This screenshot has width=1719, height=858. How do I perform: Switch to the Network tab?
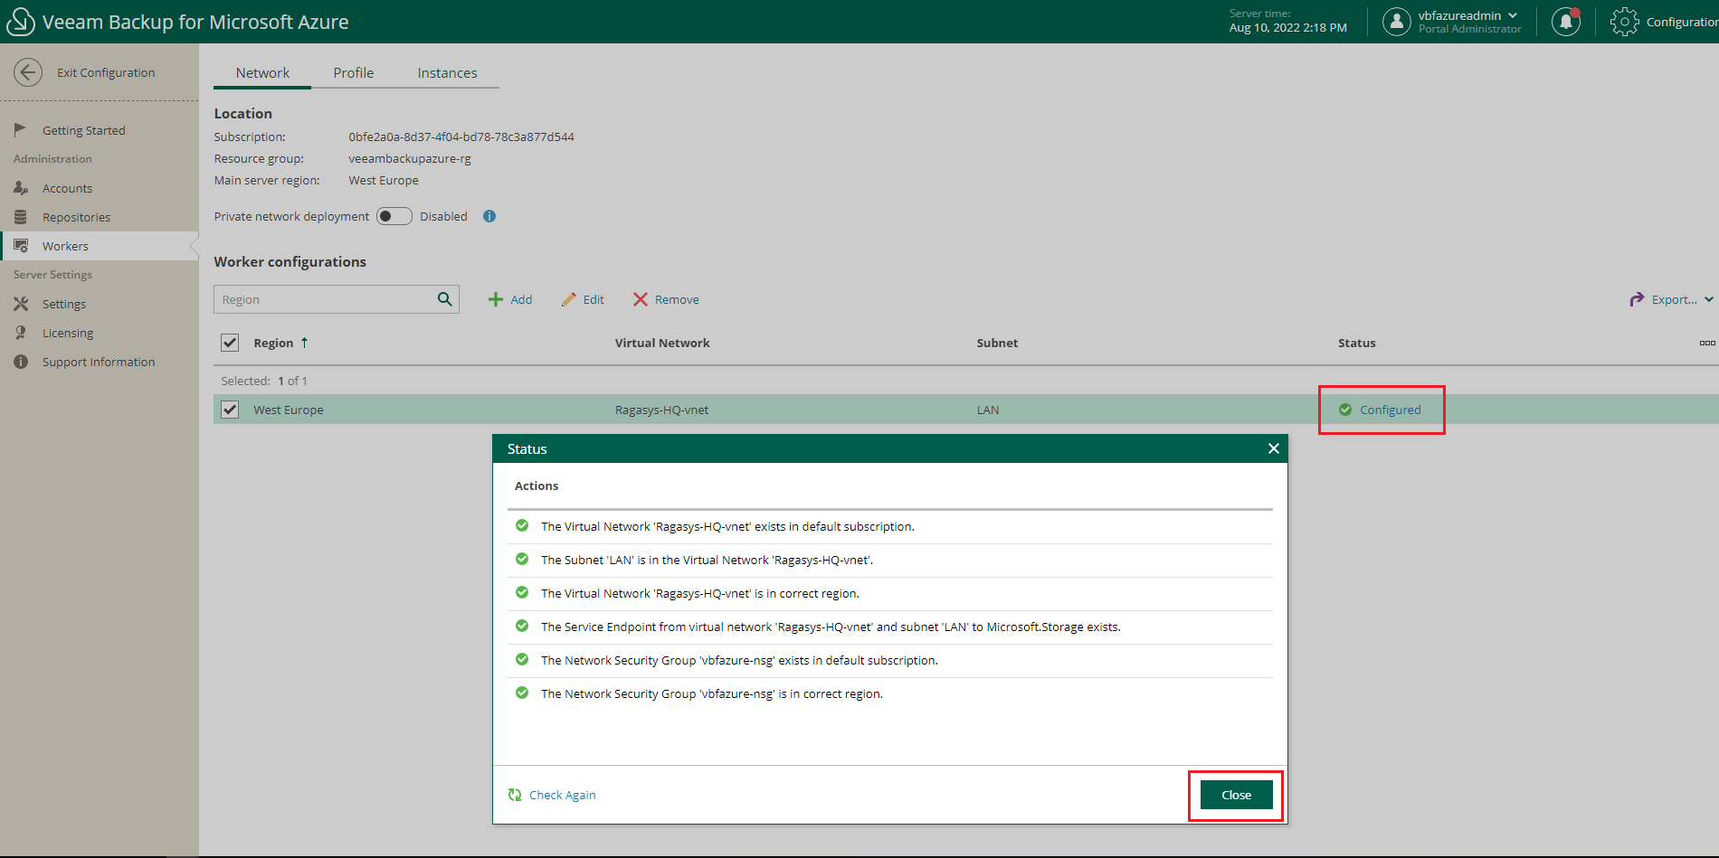(262, 73)
